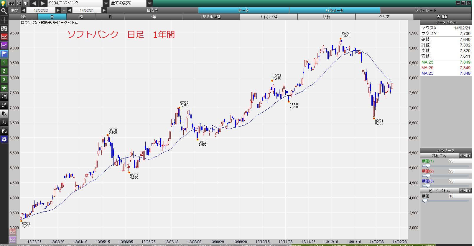Image resolution: width=474 pixels, height=246 pixels.
Task: Select the 1年 range
Action: point(153,17)
